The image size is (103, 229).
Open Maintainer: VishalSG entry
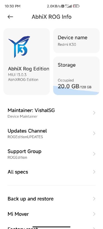[x=51, y=113]
